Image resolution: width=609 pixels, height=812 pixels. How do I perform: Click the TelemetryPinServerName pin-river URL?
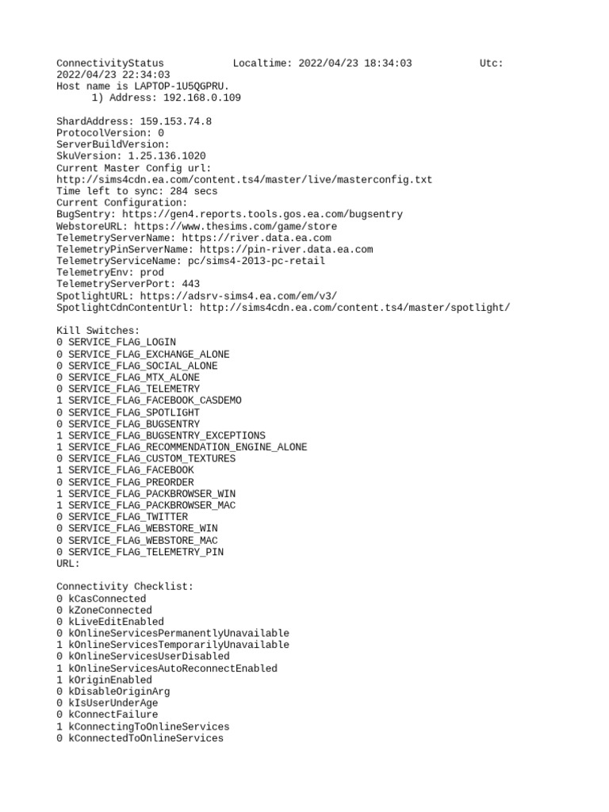point(286,249)
